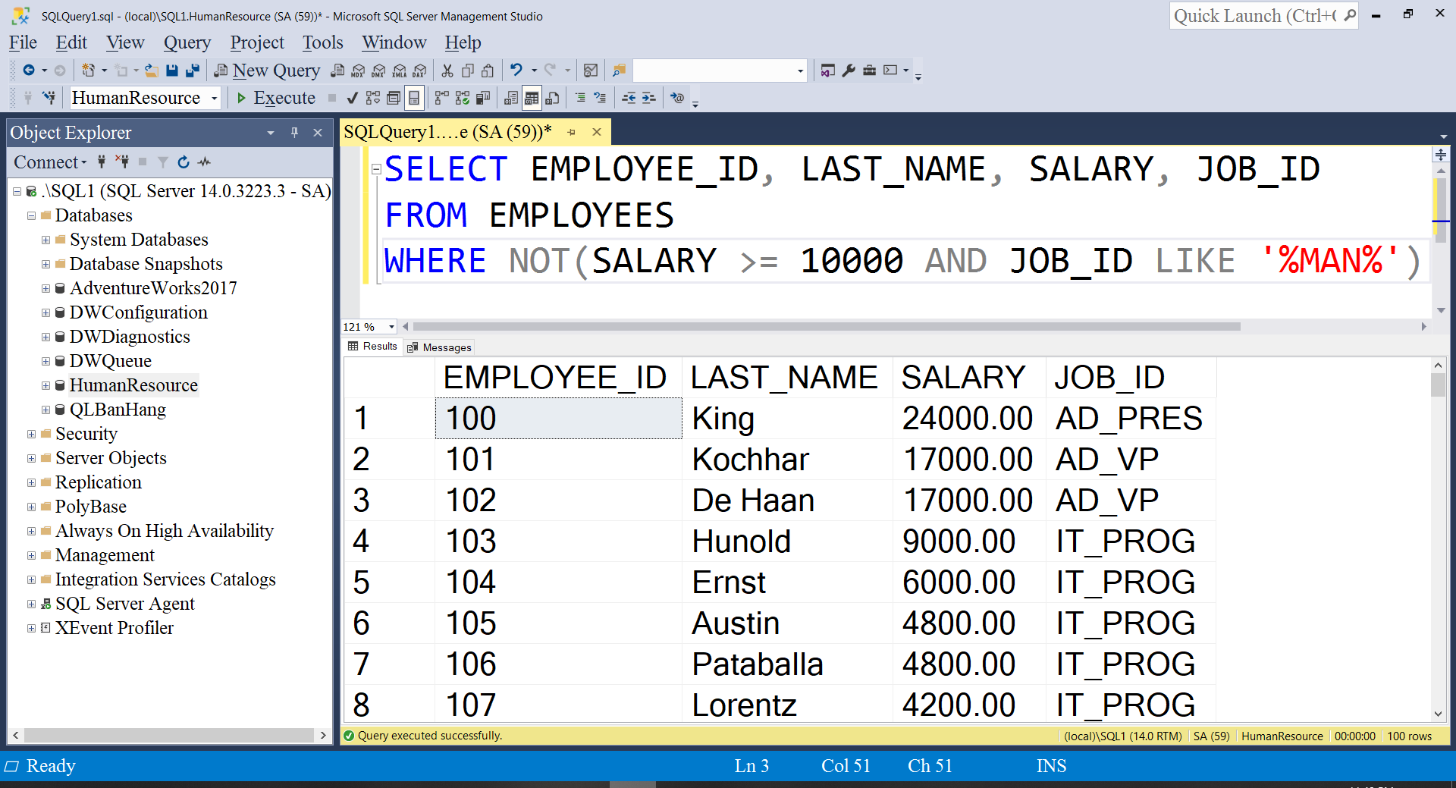The image size is (1456, 788).
Task: Click the Undo arrow icon
Action: click(x=516, y=71)
